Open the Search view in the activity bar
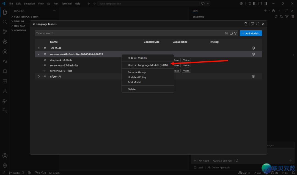297x175 pixels. pyautogui.click(x=5, y=22)
